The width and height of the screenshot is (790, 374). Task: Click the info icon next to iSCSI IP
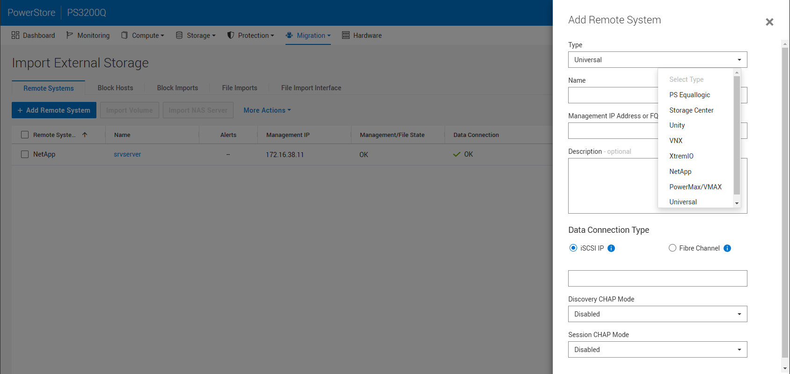(x=611, y=248)
